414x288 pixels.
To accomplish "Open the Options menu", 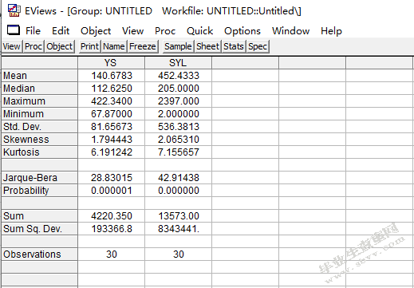I will [x=242, y=31].
